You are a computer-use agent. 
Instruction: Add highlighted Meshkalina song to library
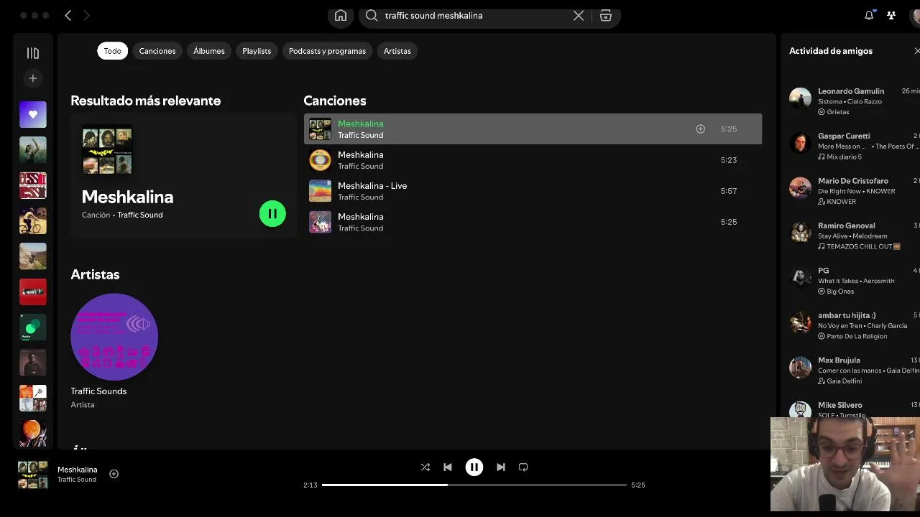(700, 129)
